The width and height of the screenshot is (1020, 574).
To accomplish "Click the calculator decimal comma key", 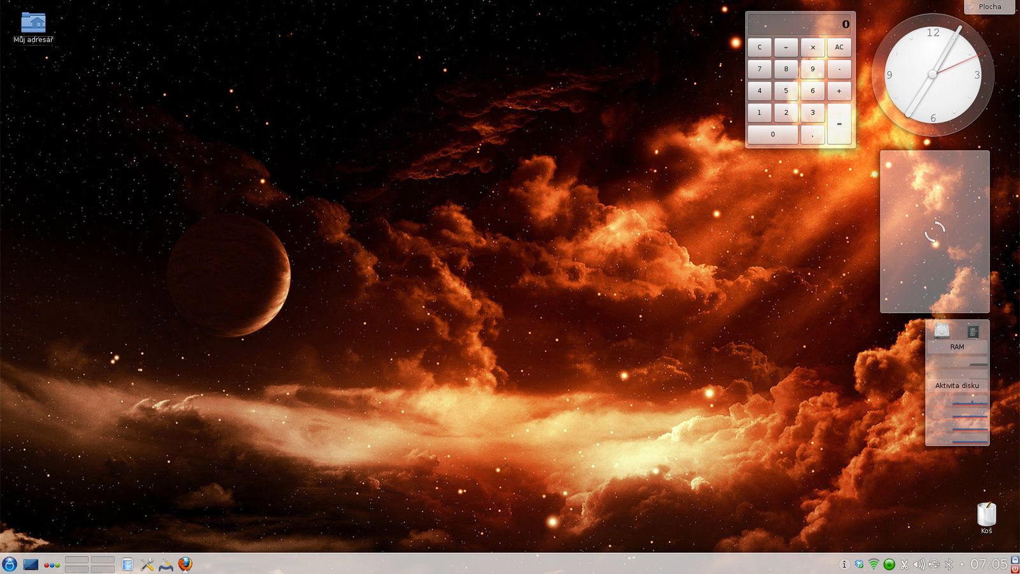I will pos(813,135).
